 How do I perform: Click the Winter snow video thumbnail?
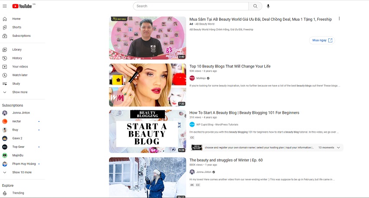tap(148, 178)
